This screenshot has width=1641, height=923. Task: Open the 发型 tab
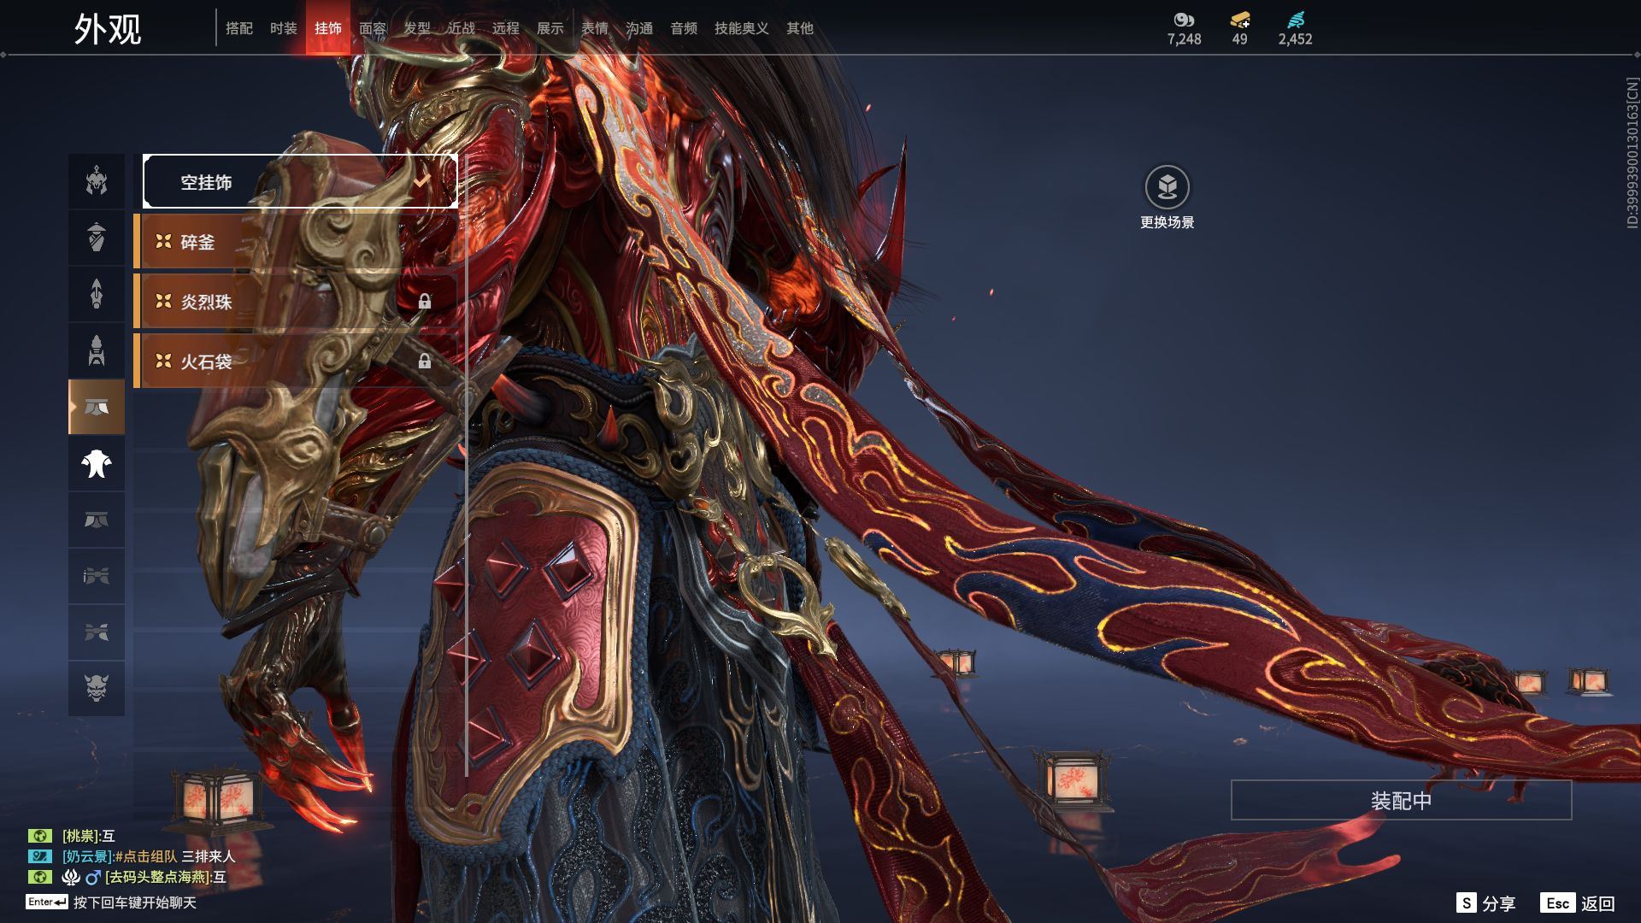tap(416, 28)
